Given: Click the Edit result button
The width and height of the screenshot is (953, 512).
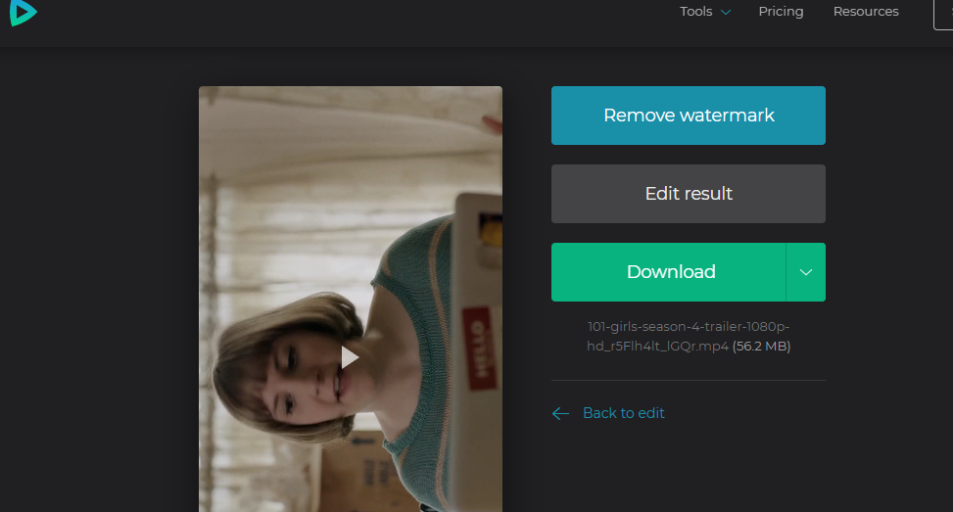Looking at the screenshot, I should pyautogui.click(x=688, y=194).
